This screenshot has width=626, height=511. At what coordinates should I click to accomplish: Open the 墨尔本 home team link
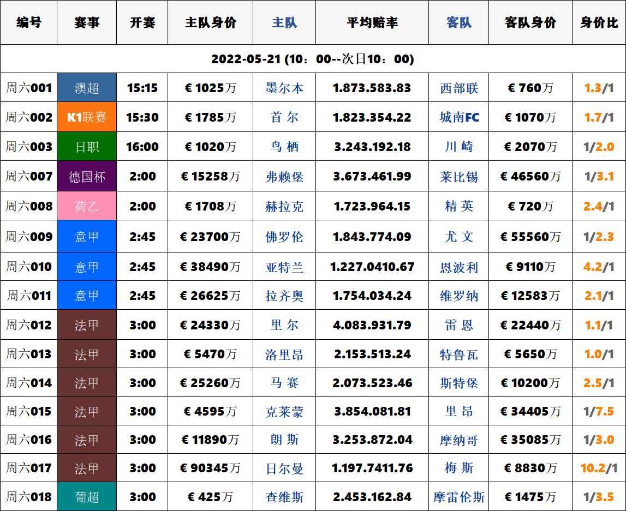point(284,88)
